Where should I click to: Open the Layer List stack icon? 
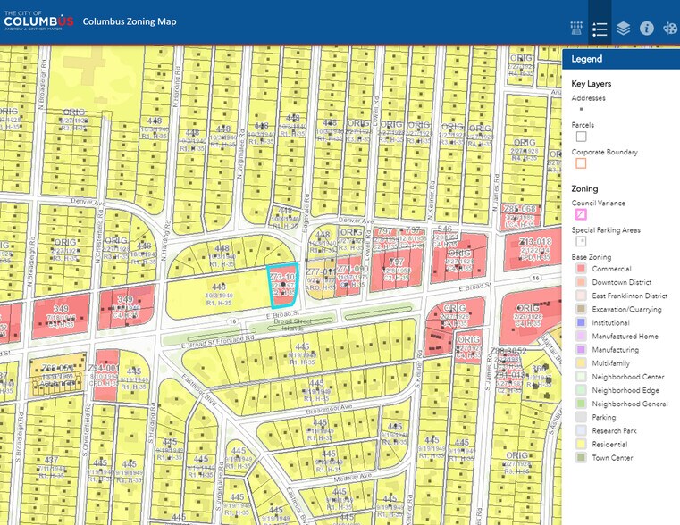(623, 29)
